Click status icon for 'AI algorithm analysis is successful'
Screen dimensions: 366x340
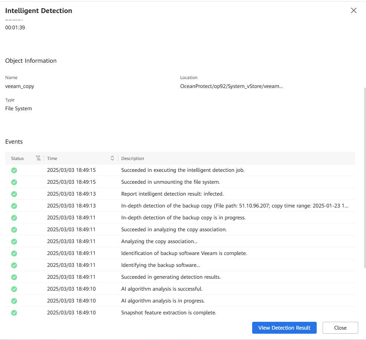14,289
